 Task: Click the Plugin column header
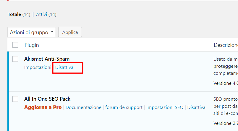[32, 45]
